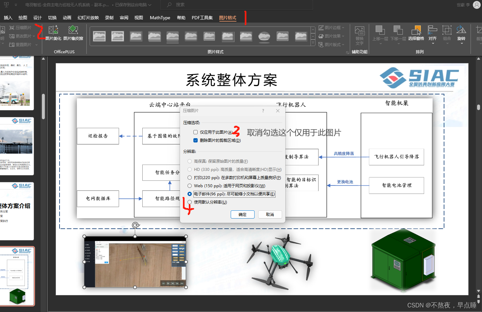The height and width of the screenshot is (312, 482).
Task: Apply the oval picture style in gallery
Action: [264, 37]
